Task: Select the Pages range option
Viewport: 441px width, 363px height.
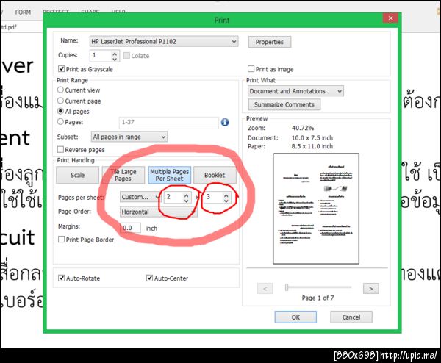Action: 60,122
